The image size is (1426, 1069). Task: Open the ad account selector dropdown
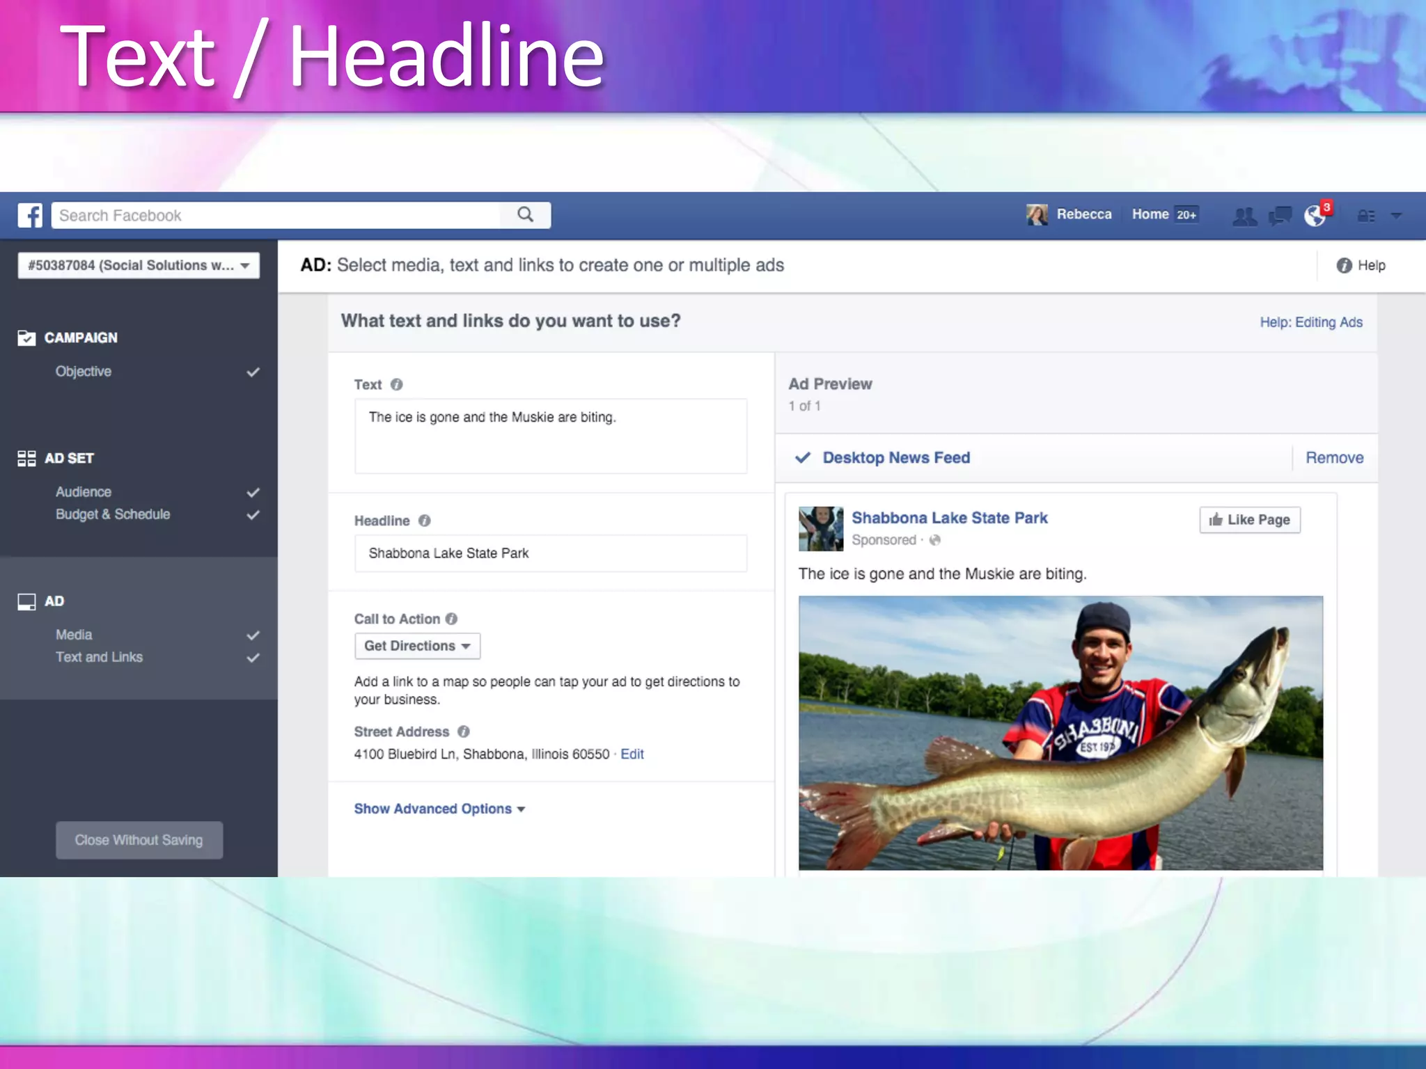(x=139, y=266)
